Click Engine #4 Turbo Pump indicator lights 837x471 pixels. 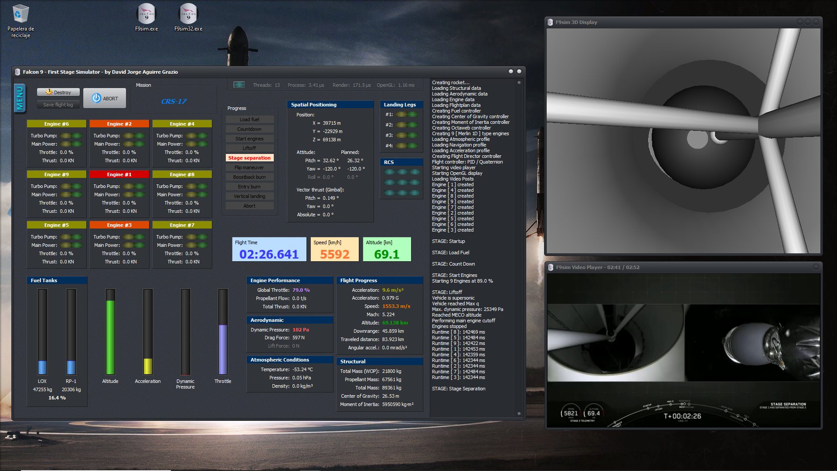tap(197, 136)
